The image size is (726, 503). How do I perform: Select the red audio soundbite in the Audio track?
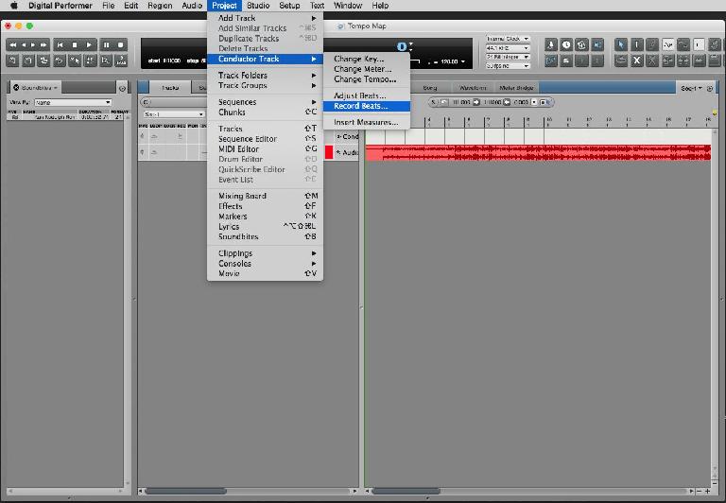[538, 152]
